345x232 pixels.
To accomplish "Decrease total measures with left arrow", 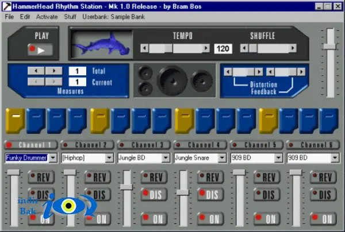I will tap(36, 71).
